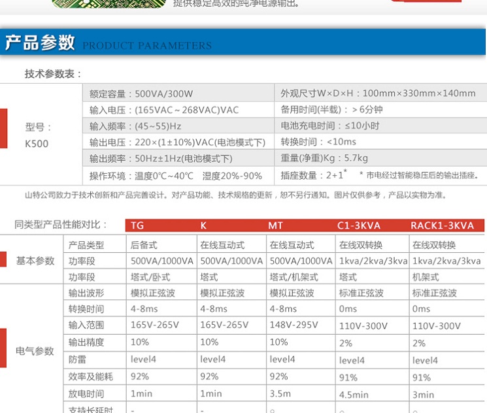The image size is (487, 413).
Task: Click level4 in the TG column
Action: point(143,359)
